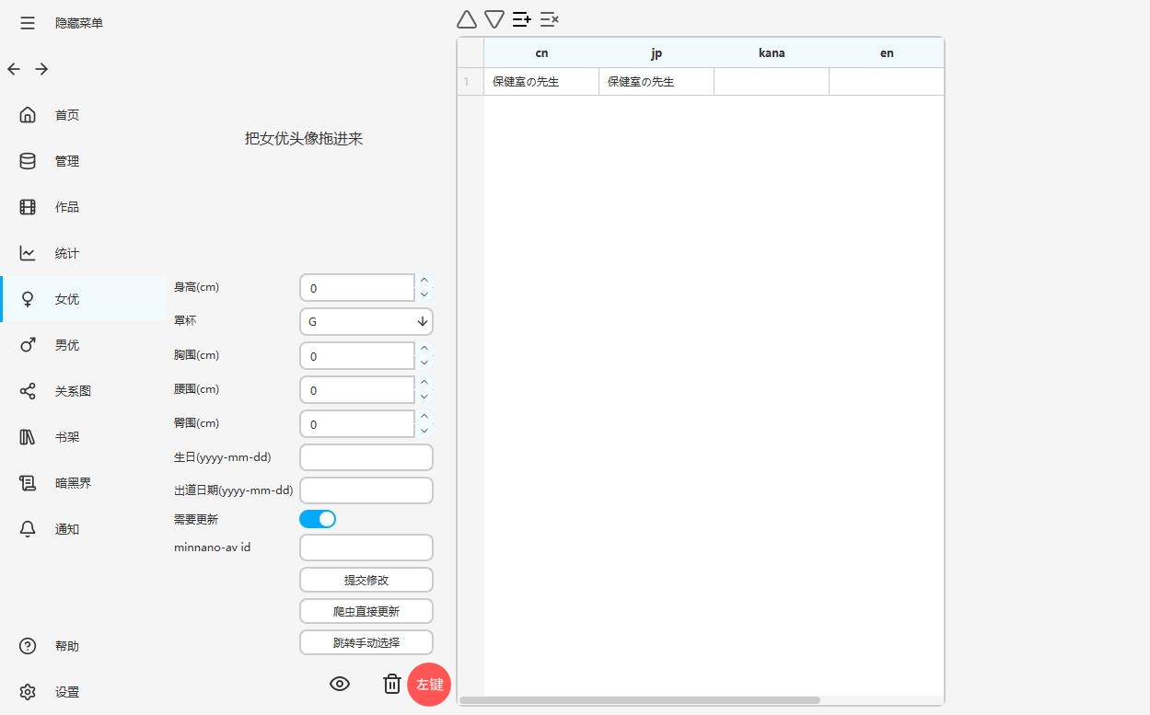Toggle the 需要更新 switch off
Screen dimensions: 1150x715
coord(318,519)
